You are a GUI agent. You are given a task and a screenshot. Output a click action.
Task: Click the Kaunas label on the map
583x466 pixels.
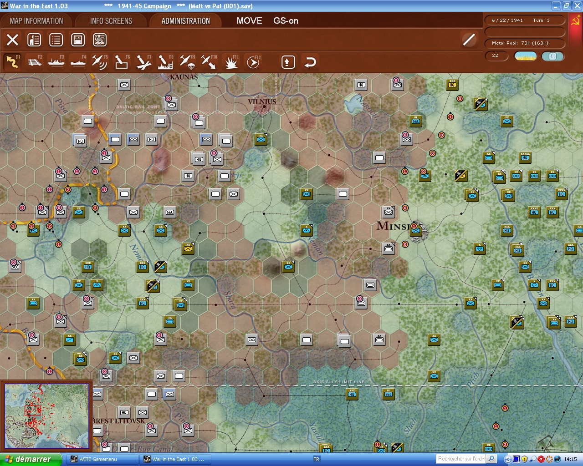tap(184, 77)
